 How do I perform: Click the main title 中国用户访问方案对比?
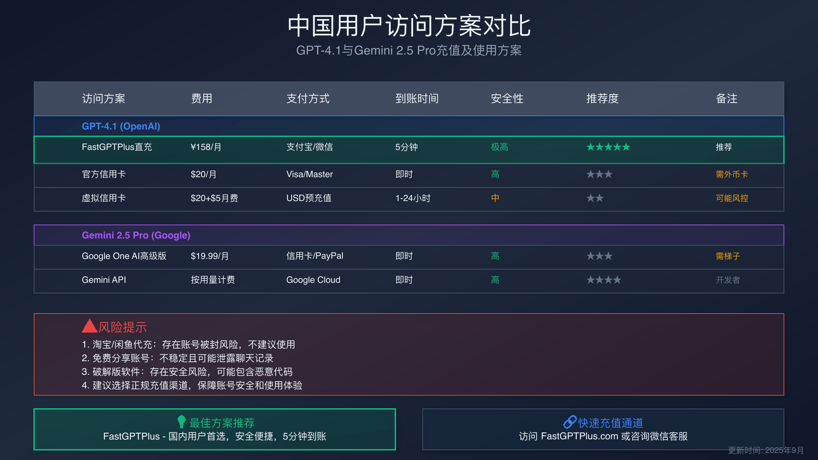(x=409, y=26)
